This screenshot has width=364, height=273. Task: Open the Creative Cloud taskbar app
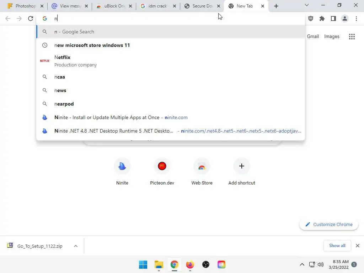click(221, 264)
